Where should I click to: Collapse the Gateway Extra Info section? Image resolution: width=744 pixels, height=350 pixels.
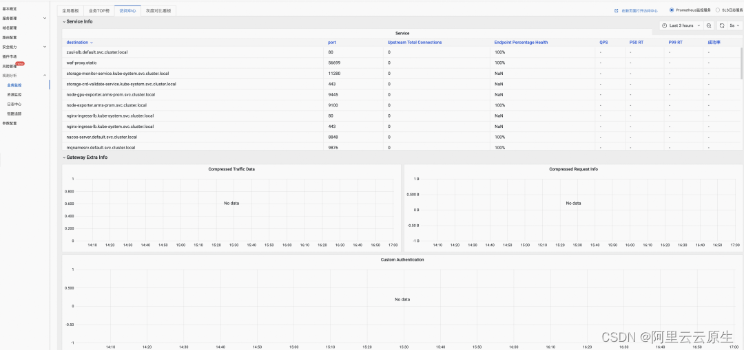click(x=85, y=157)
